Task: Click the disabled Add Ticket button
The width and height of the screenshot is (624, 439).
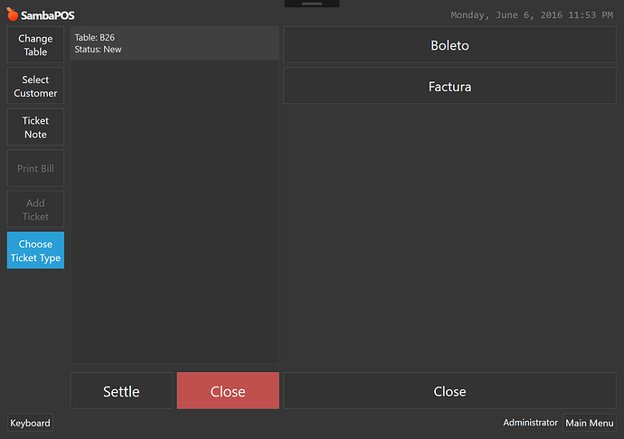Action: (x=35, y=210)
